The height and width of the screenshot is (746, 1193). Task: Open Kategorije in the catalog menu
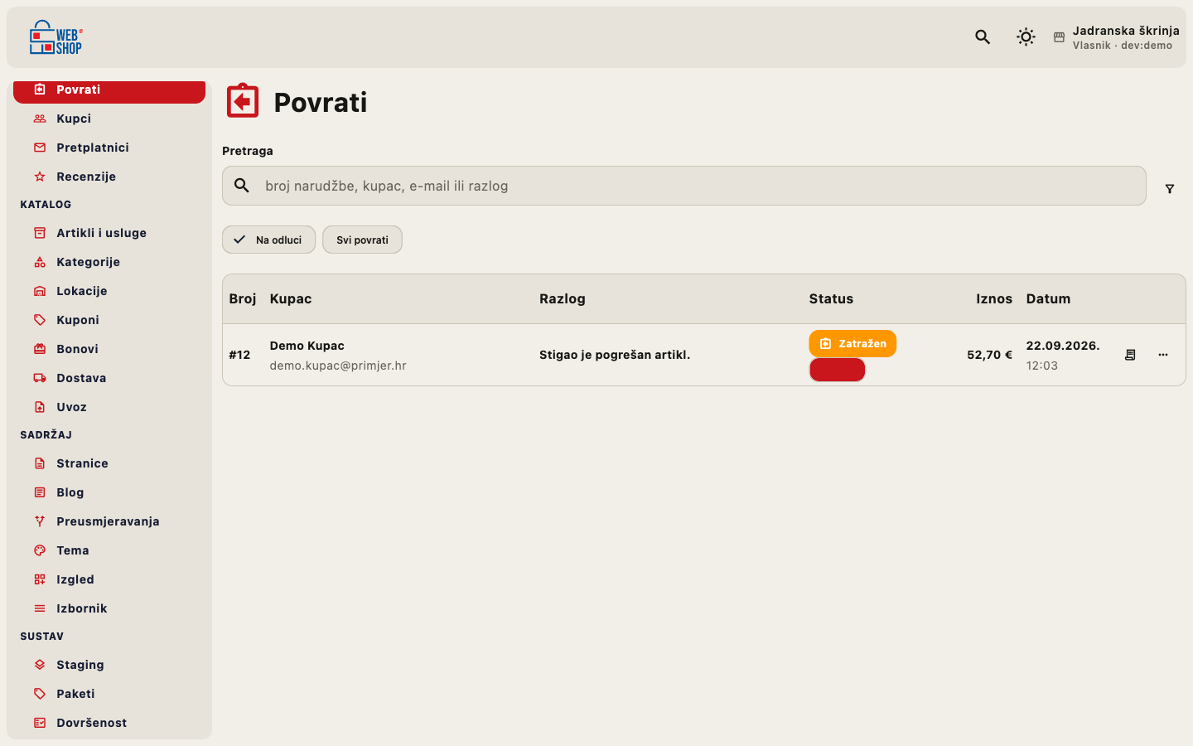tap(109, 262)
